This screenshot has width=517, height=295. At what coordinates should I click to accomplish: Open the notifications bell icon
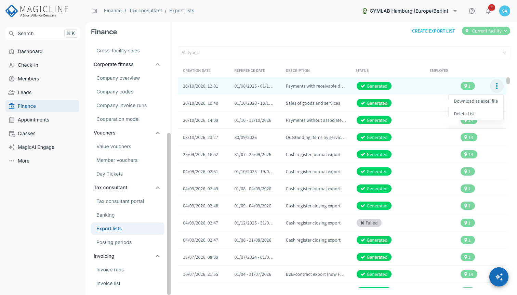(x=488, y=11)
